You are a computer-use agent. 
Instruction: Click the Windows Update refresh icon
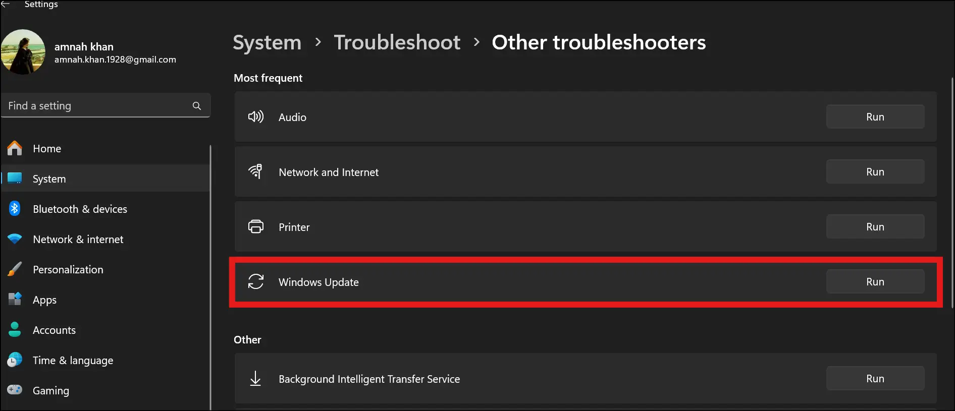[x=256, y=282]
